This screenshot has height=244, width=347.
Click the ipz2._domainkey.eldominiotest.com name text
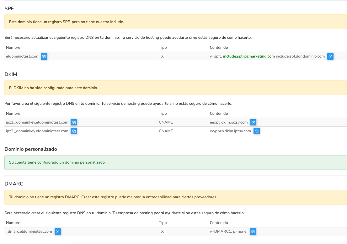coord(37,131)
